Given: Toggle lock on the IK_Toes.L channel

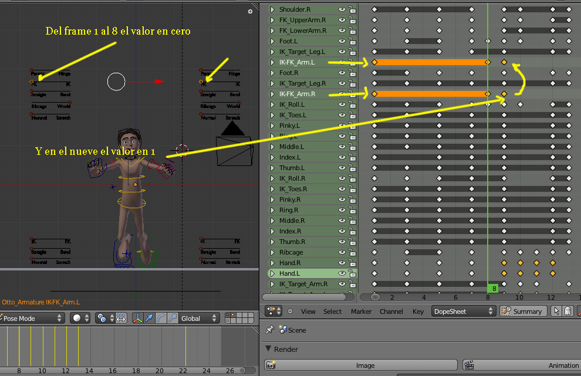Looking at the screenshot, I should tap(352, 115).
